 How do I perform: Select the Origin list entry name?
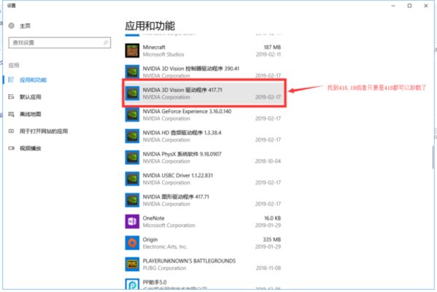150,239
